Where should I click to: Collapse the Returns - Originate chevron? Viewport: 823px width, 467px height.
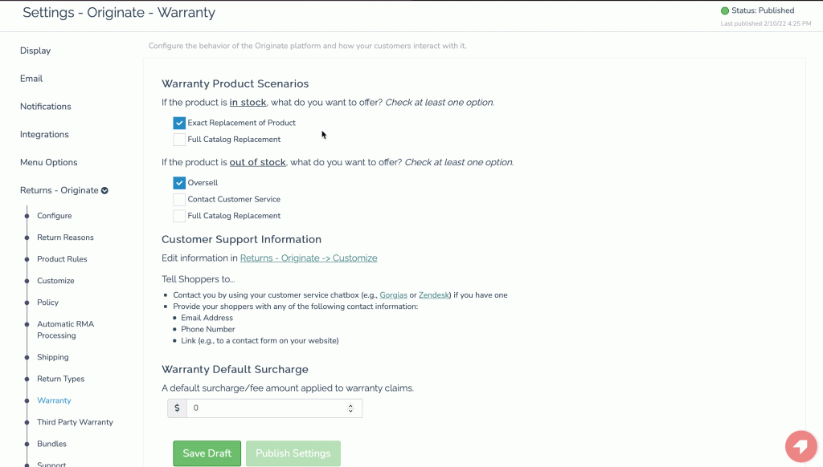[104, 191]
